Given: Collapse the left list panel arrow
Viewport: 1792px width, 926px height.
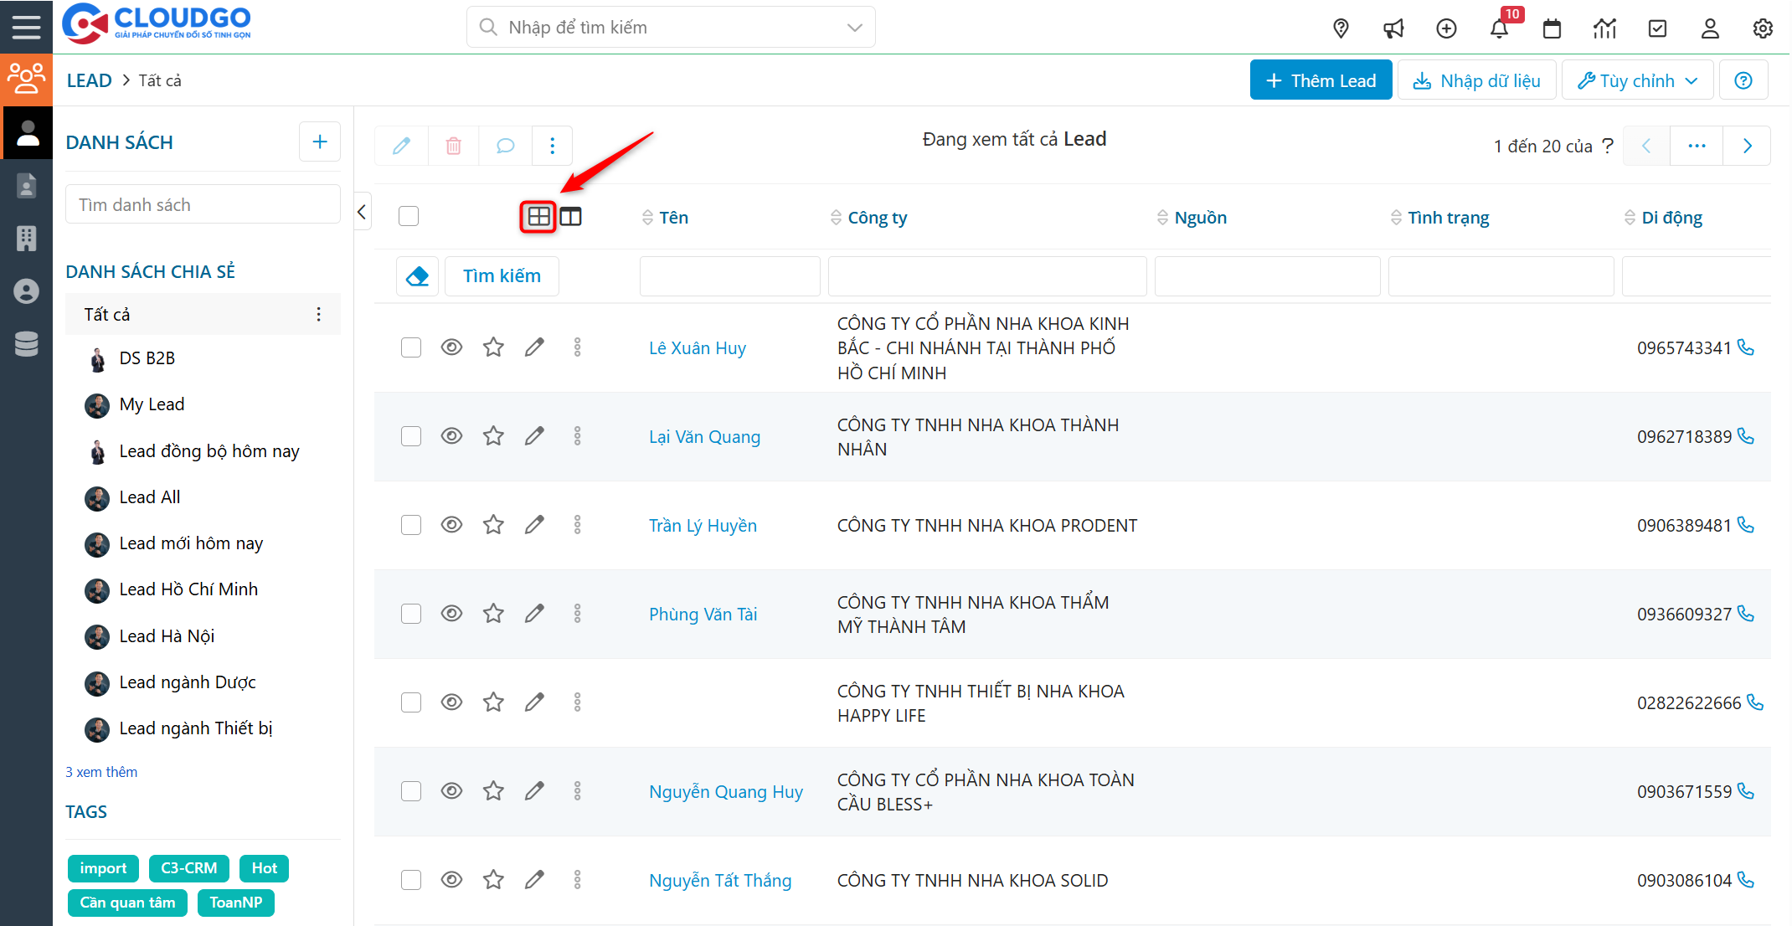Looking at the screenshot, I should 362,212.
